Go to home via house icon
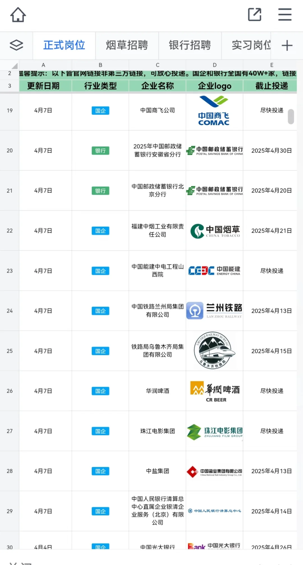Image resolution: width=303 pixels, height=565 pixels. coord(18,15)
